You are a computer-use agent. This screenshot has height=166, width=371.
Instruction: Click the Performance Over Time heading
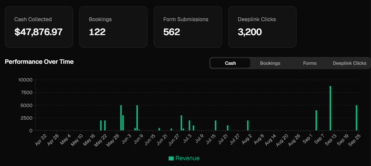point(39,62)
